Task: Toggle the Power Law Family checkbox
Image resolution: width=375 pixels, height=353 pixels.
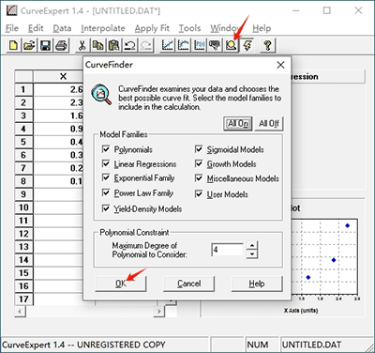Action: coord(106,192)
